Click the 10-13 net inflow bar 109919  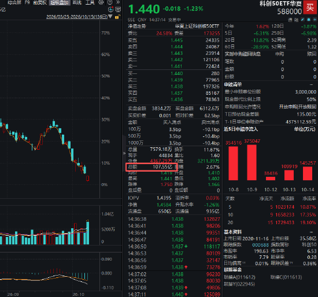tap(289, 175)
